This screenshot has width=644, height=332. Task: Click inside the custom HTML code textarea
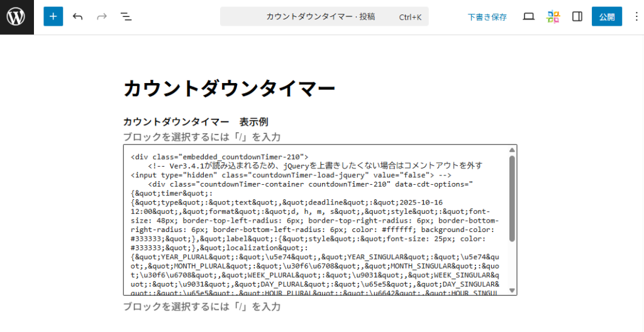pos(314,220)
